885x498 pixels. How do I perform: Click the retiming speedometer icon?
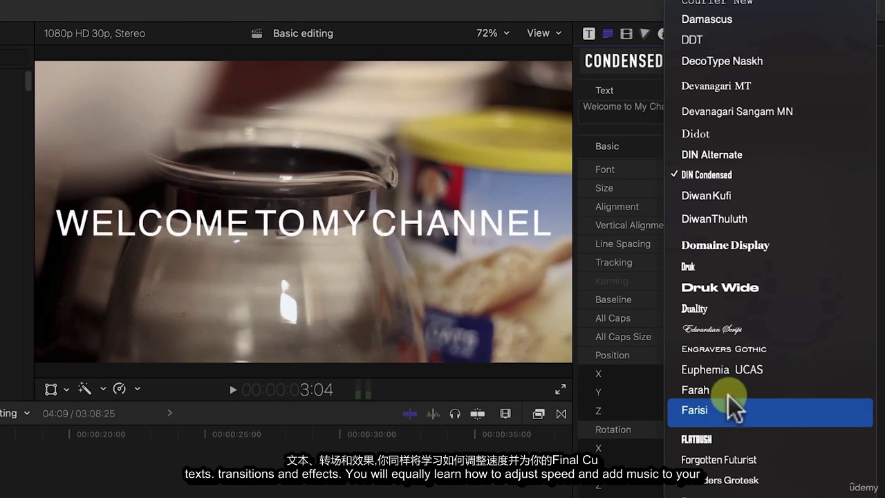119,389
